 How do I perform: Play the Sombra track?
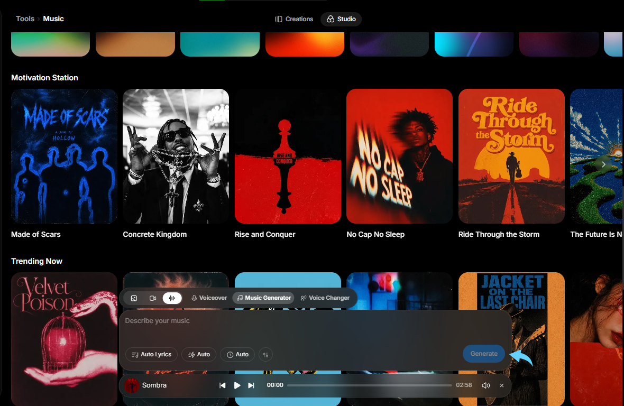point(237,385)
